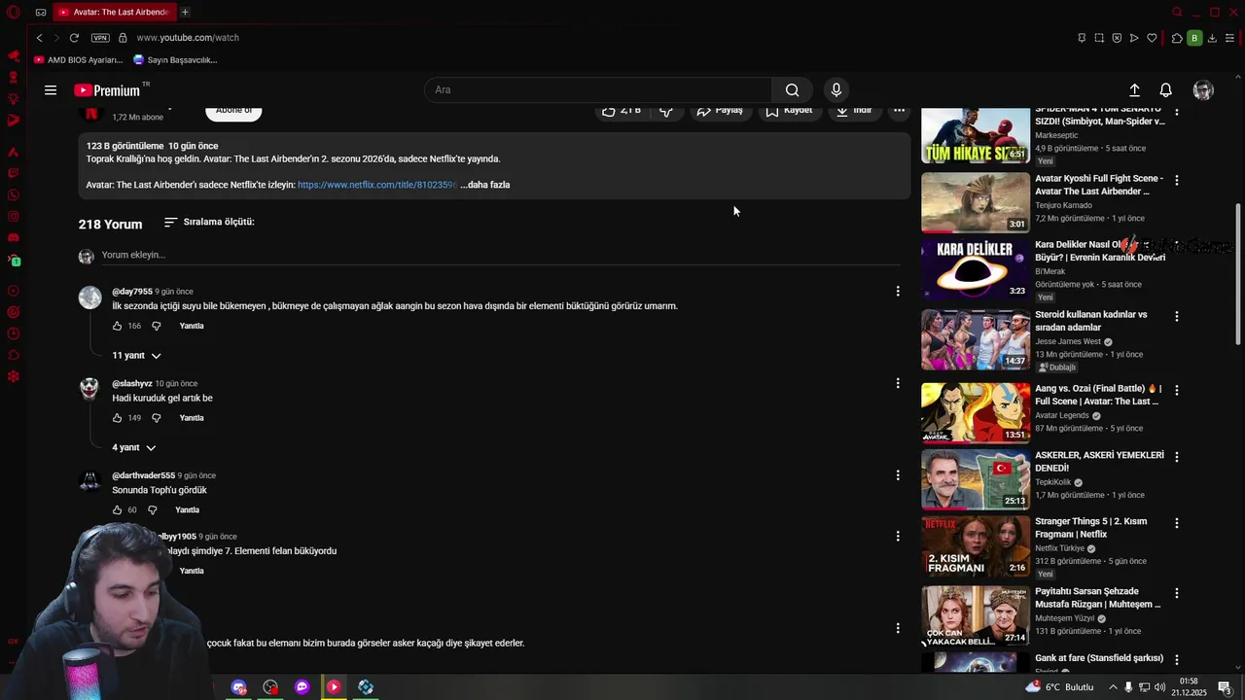This screenshot has width=1245, height=700.
Task: Dislike the comment by @darthvader555
Action: [152, 509]
